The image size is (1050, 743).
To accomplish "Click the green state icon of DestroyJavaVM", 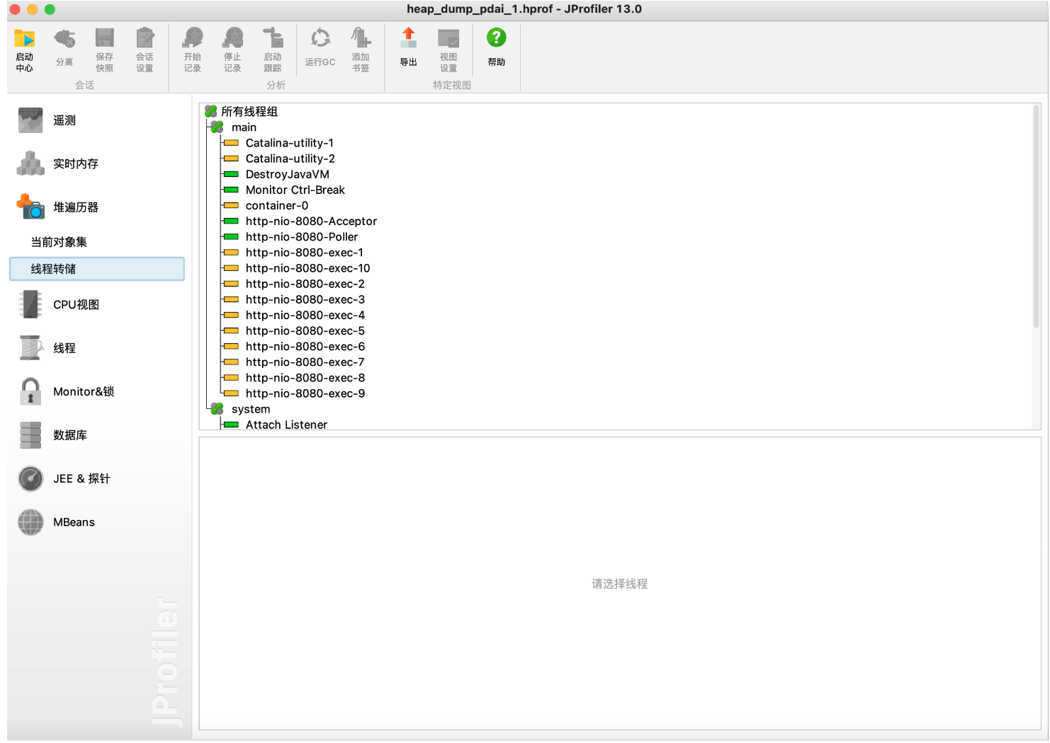I will click(231, 174).
